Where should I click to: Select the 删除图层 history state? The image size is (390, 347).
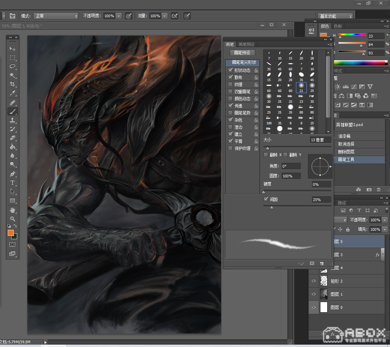click(359, 152)
